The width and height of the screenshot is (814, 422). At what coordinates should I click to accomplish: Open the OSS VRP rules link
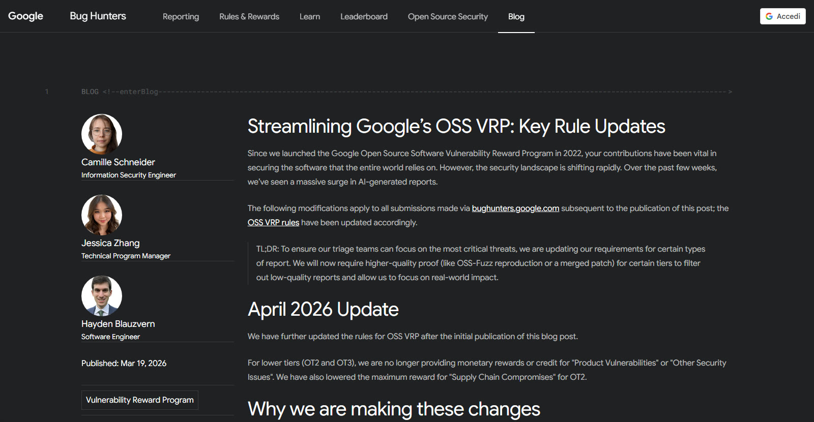coord(273,223)
